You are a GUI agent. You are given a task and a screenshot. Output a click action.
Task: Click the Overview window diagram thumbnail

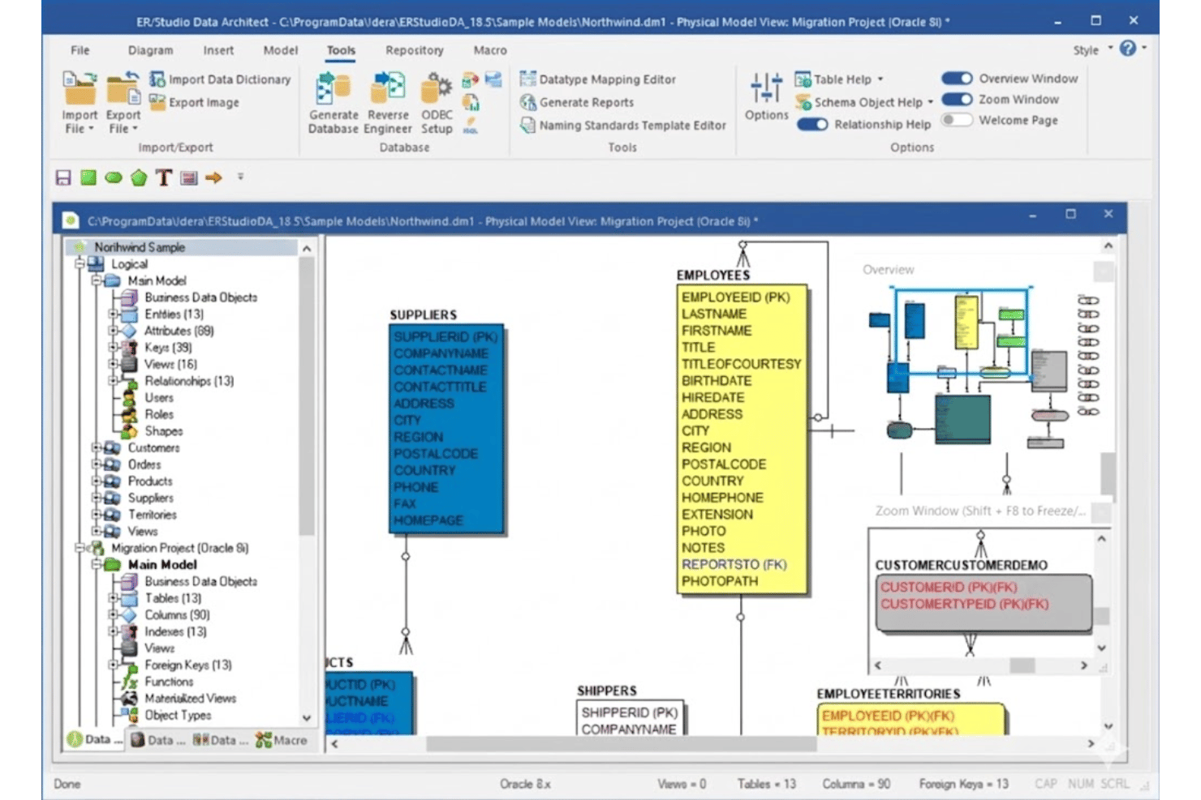tap(982, 367)
